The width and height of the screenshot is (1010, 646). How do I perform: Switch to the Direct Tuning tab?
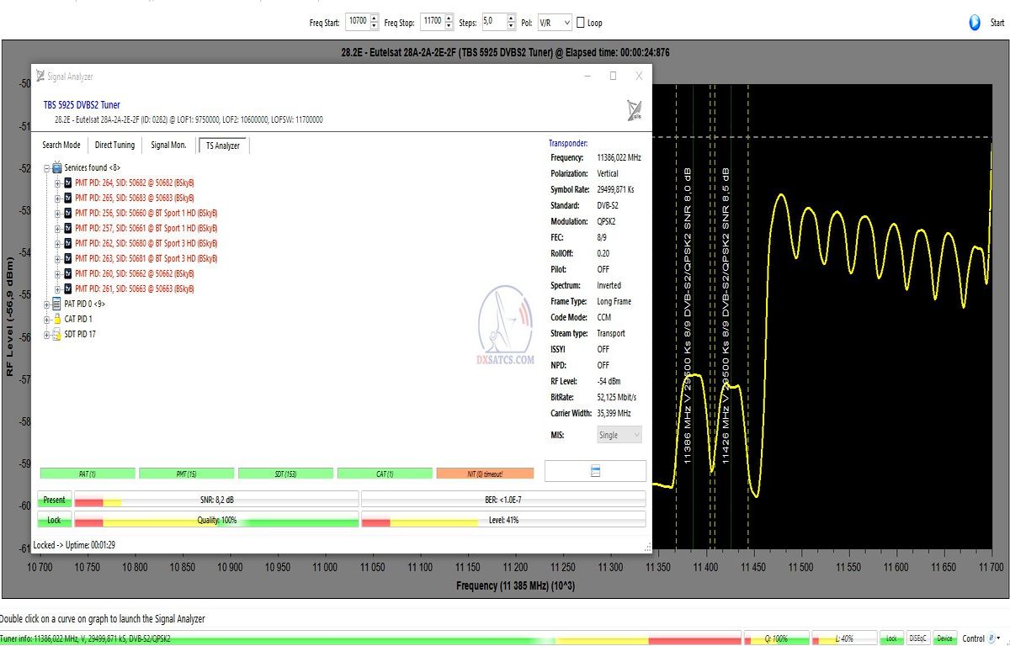(x=114, y=146)
